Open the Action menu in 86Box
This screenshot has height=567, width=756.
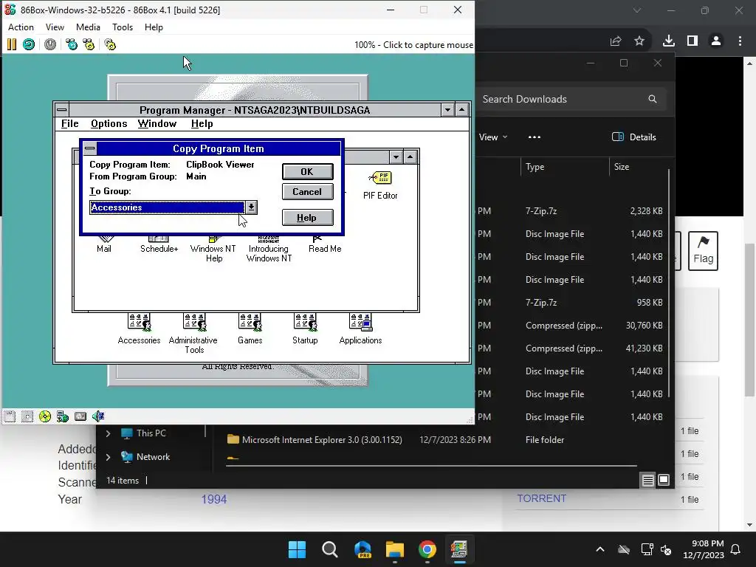pos(21,27)
